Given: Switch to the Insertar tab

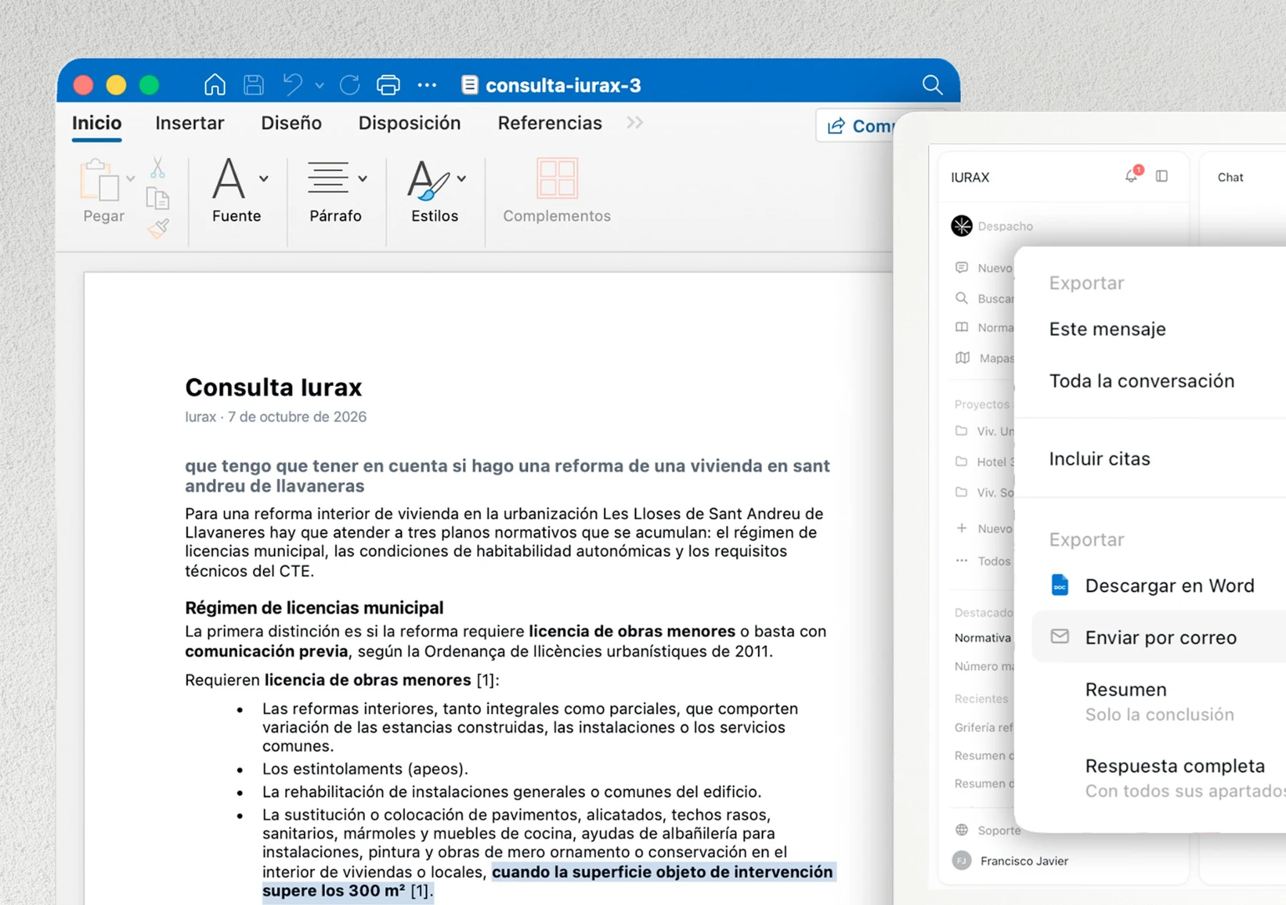Looking at the screenshot, I should [189, 123].
